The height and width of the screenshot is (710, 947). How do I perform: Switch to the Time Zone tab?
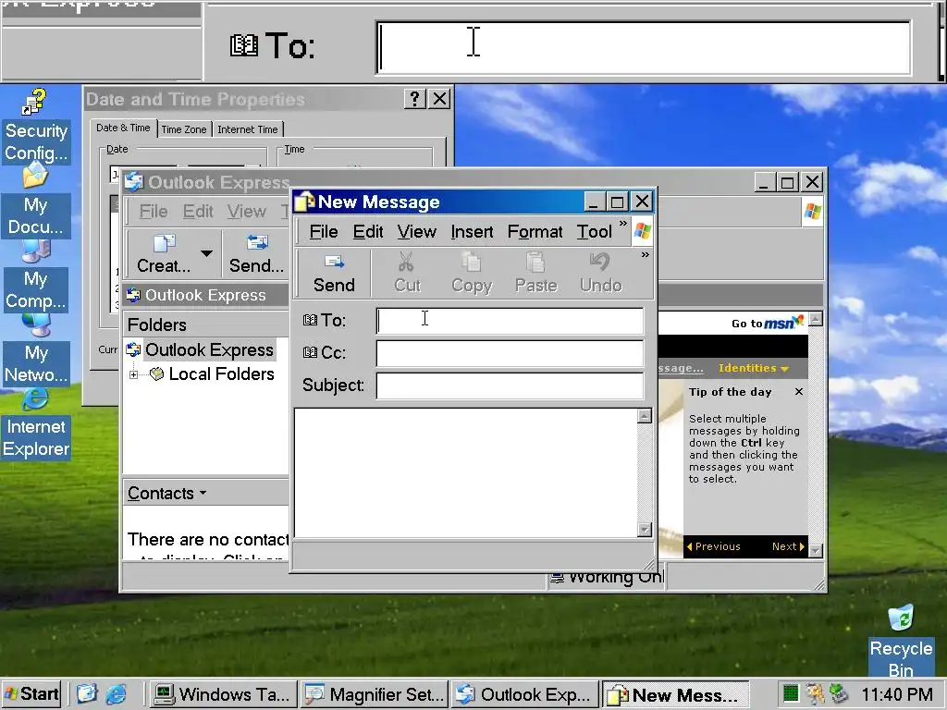[x=184, y=129]
